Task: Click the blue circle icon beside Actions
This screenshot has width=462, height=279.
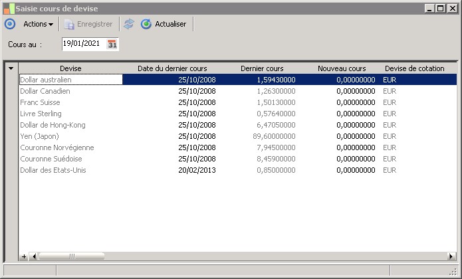Action: pyautogui.click(x=10, y=24)
